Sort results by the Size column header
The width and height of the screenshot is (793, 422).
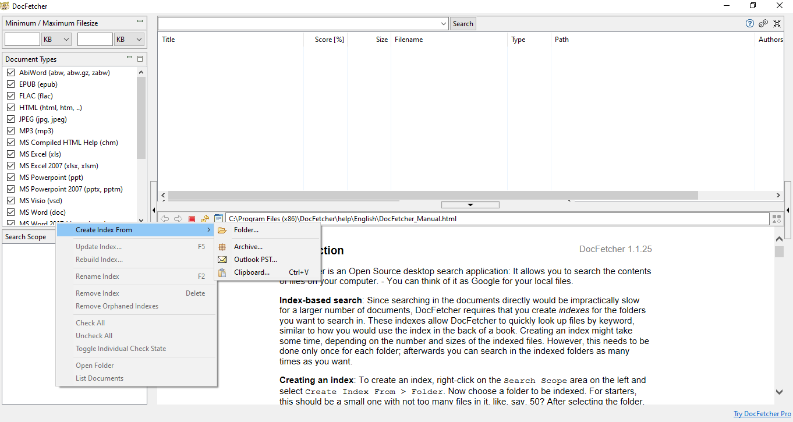coord(369,40)
